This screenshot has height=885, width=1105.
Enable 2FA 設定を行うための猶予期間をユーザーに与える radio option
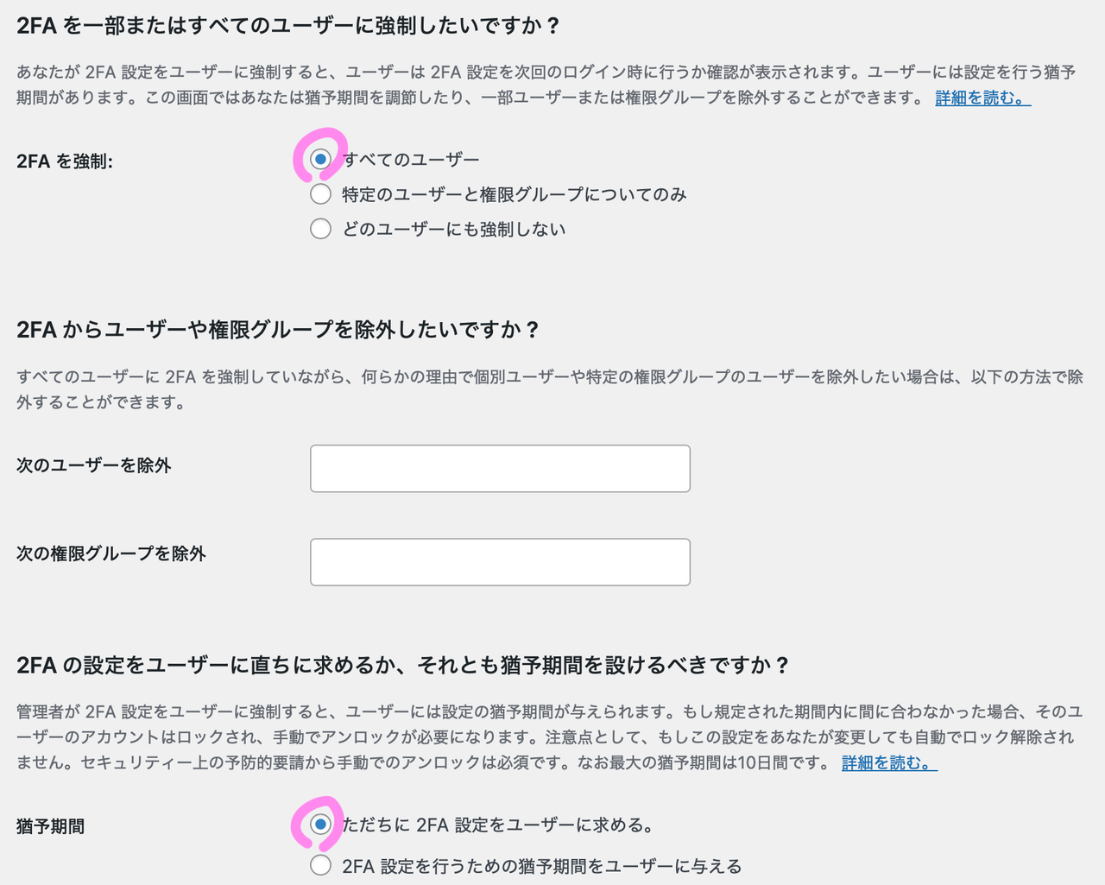pos(320,865)
